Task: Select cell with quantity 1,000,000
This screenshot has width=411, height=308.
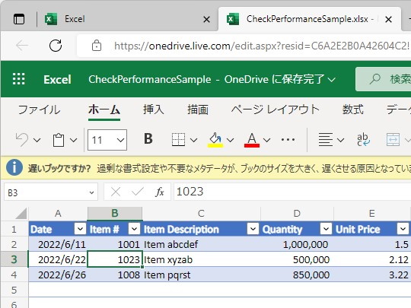Action: pyautogui.click(x=297, y=244)
